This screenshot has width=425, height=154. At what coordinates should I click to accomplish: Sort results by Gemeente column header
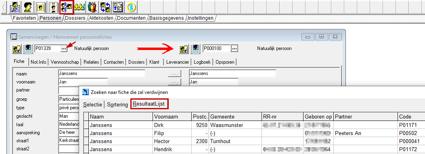pos(235,117)
